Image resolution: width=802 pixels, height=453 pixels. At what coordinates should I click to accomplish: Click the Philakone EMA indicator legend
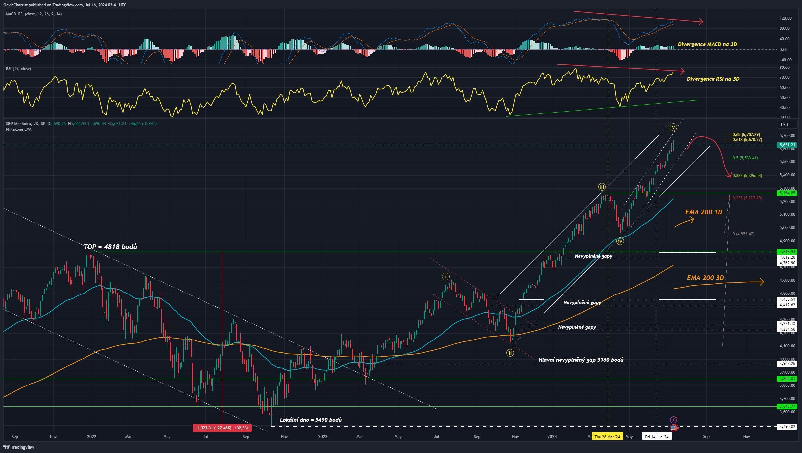tap(19, 129)
